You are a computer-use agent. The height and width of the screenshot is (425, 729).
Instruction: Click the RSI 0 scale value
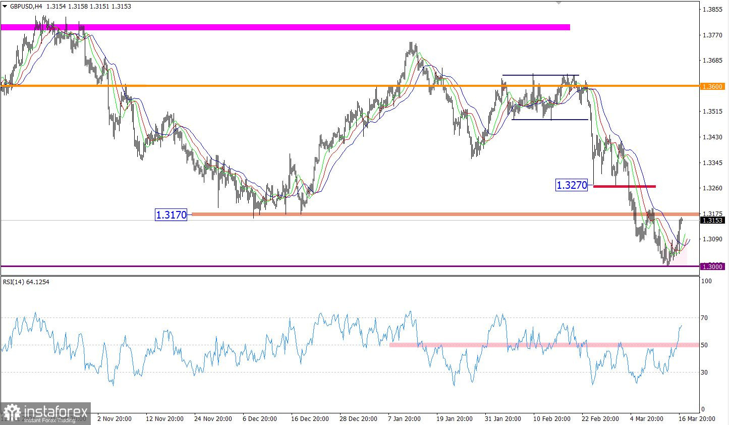(703, 409)
